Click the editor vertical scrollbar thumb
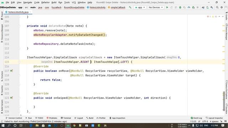This screenshot has width=228, height=128. pyautogui.click(x=224, y=101)
